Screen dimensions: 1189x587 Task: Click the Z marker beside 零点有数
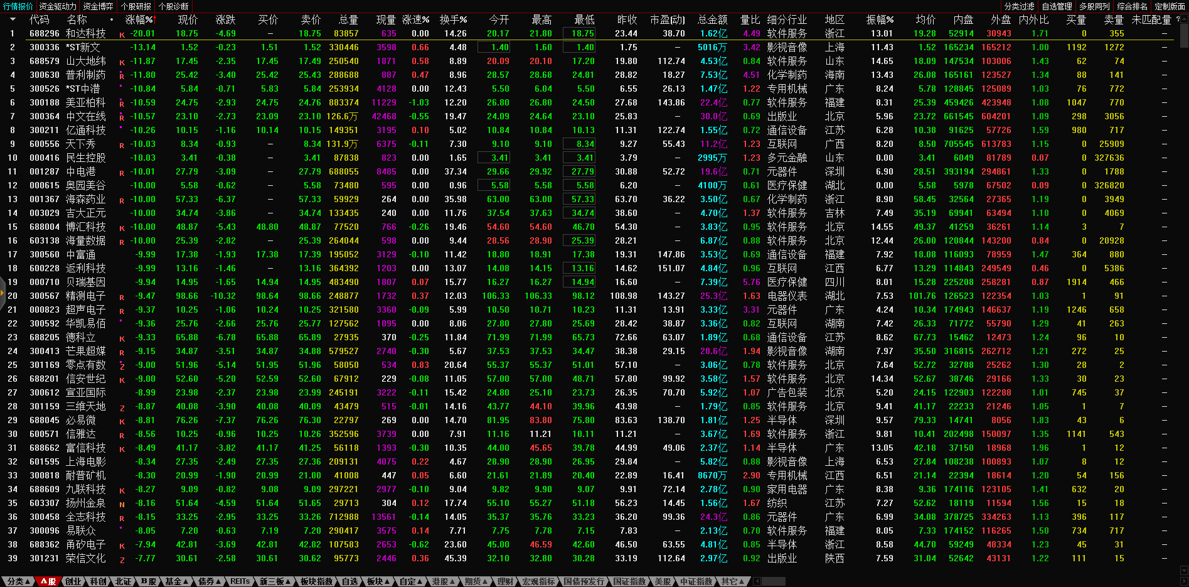(x=122, y=367)
